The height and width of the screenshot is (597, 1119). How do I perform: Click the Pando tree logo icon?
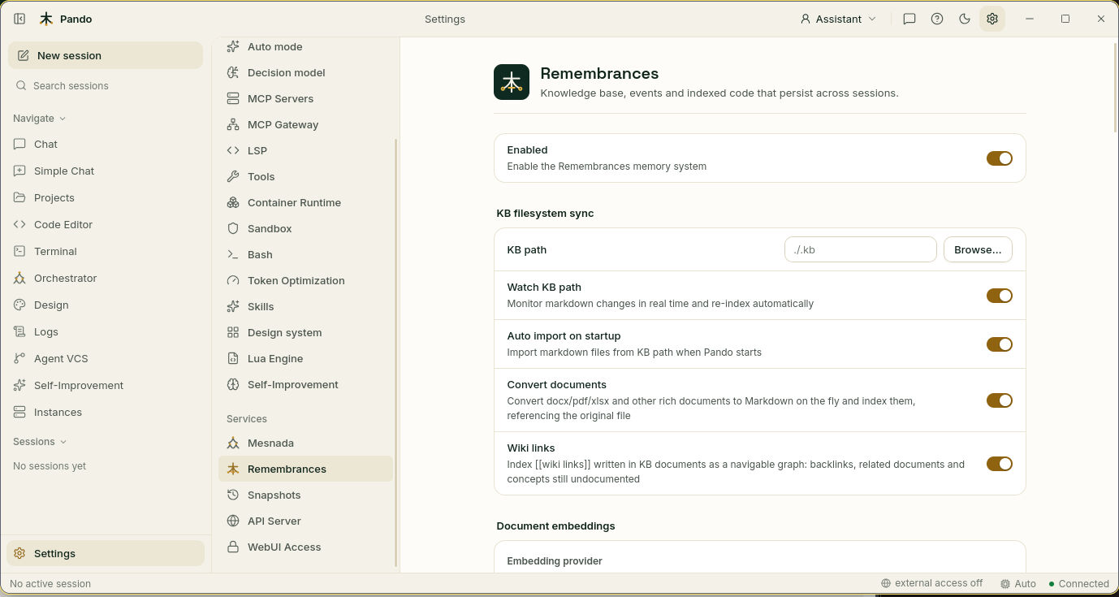click(x=46, y=19)
